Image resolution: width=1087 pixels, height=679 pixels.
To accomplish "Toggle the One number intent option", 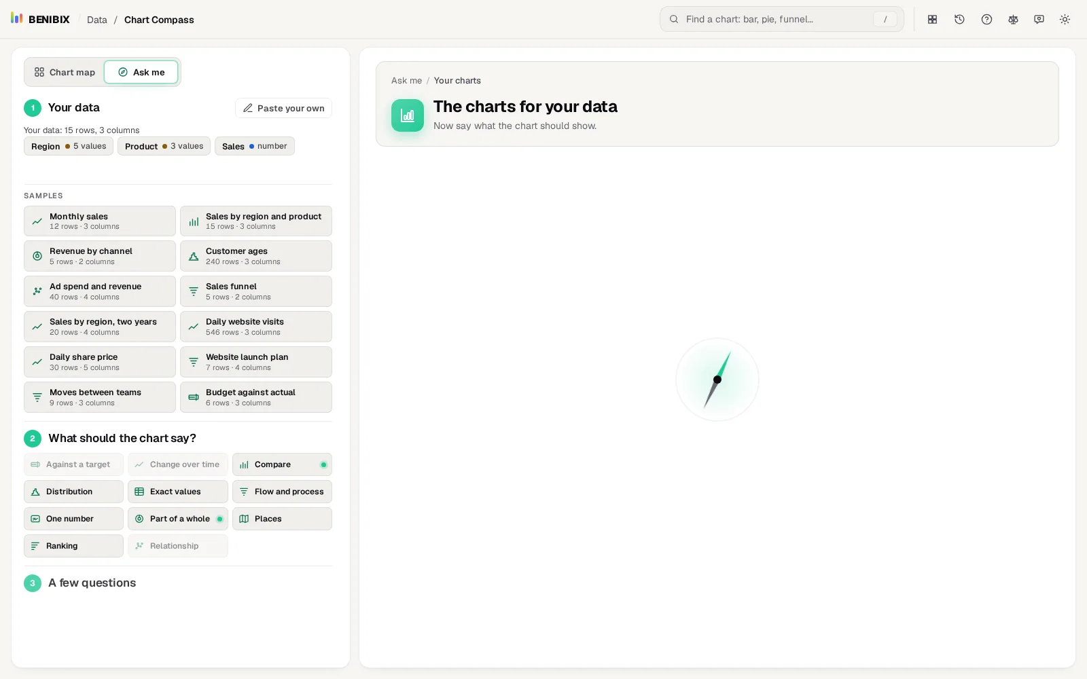I will pos(73,519).
